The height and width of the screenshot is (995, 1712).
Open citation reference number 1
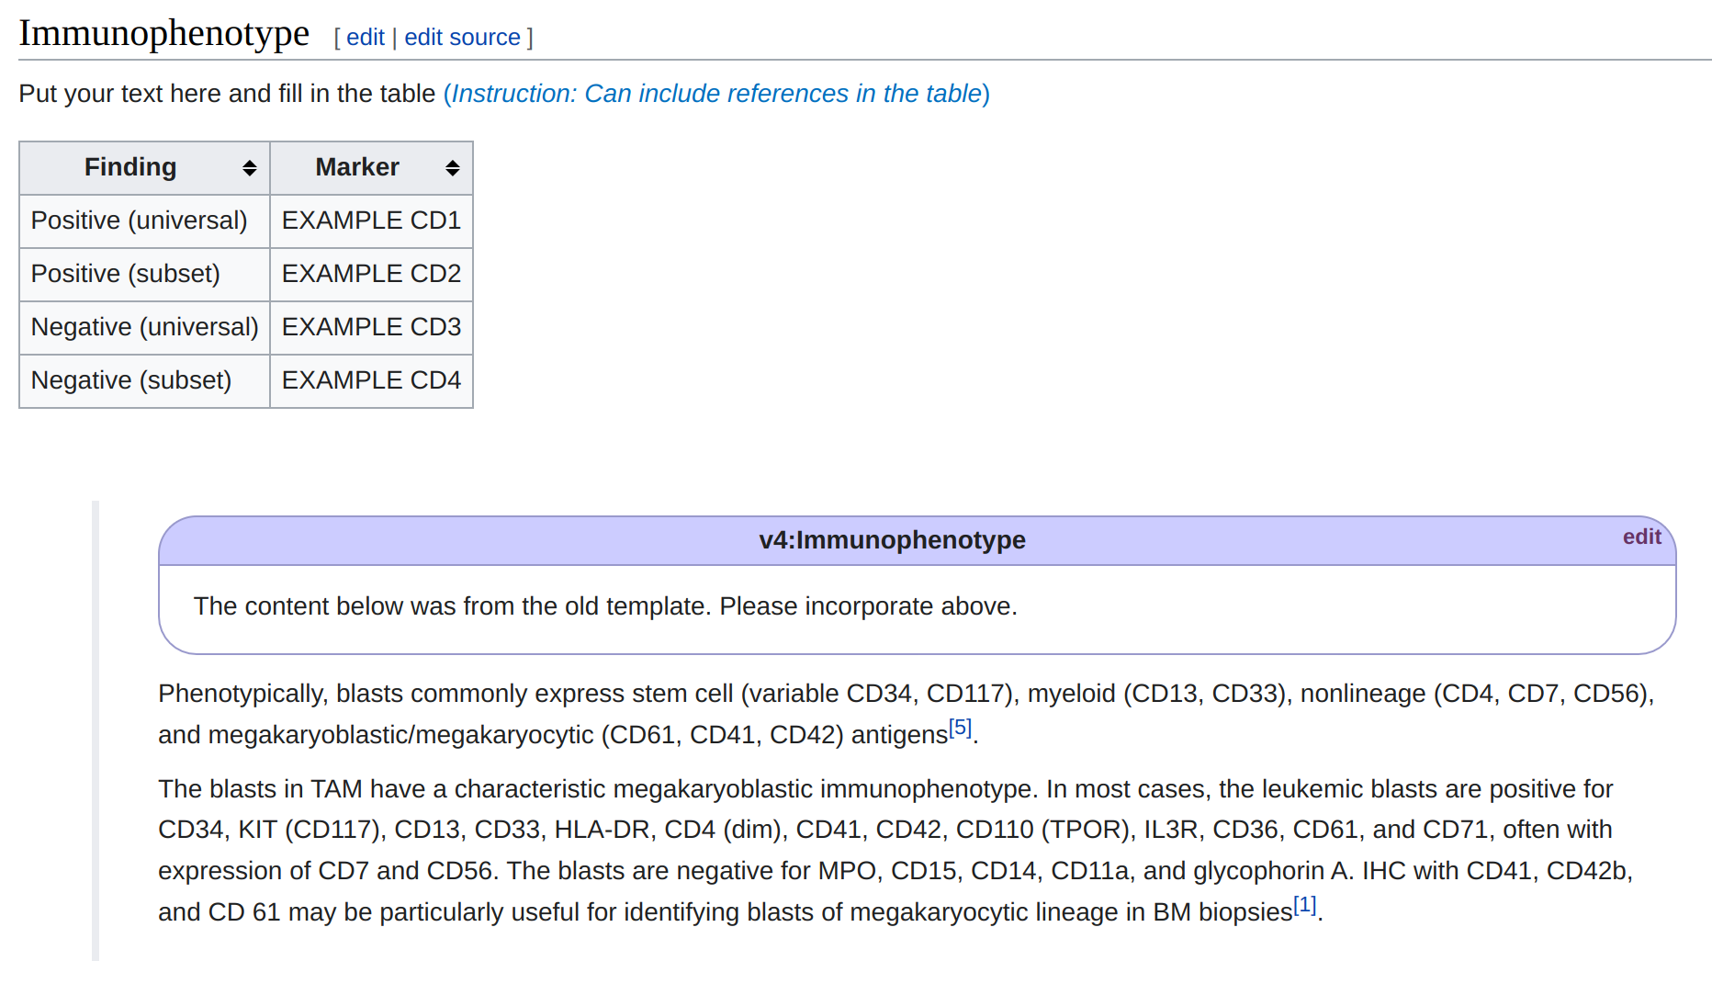pyautogui.click(x=1305, y=905)
